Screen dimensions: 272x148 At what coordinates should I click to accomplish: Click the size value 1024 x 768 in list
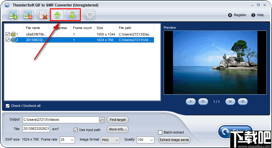tap(105, 40)
